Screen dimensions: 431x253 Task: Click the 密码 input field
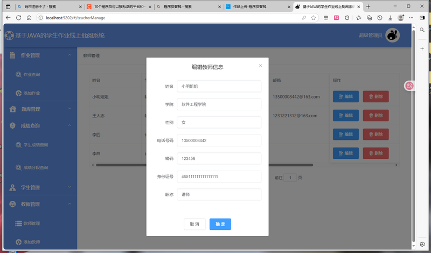pos(219,158)
